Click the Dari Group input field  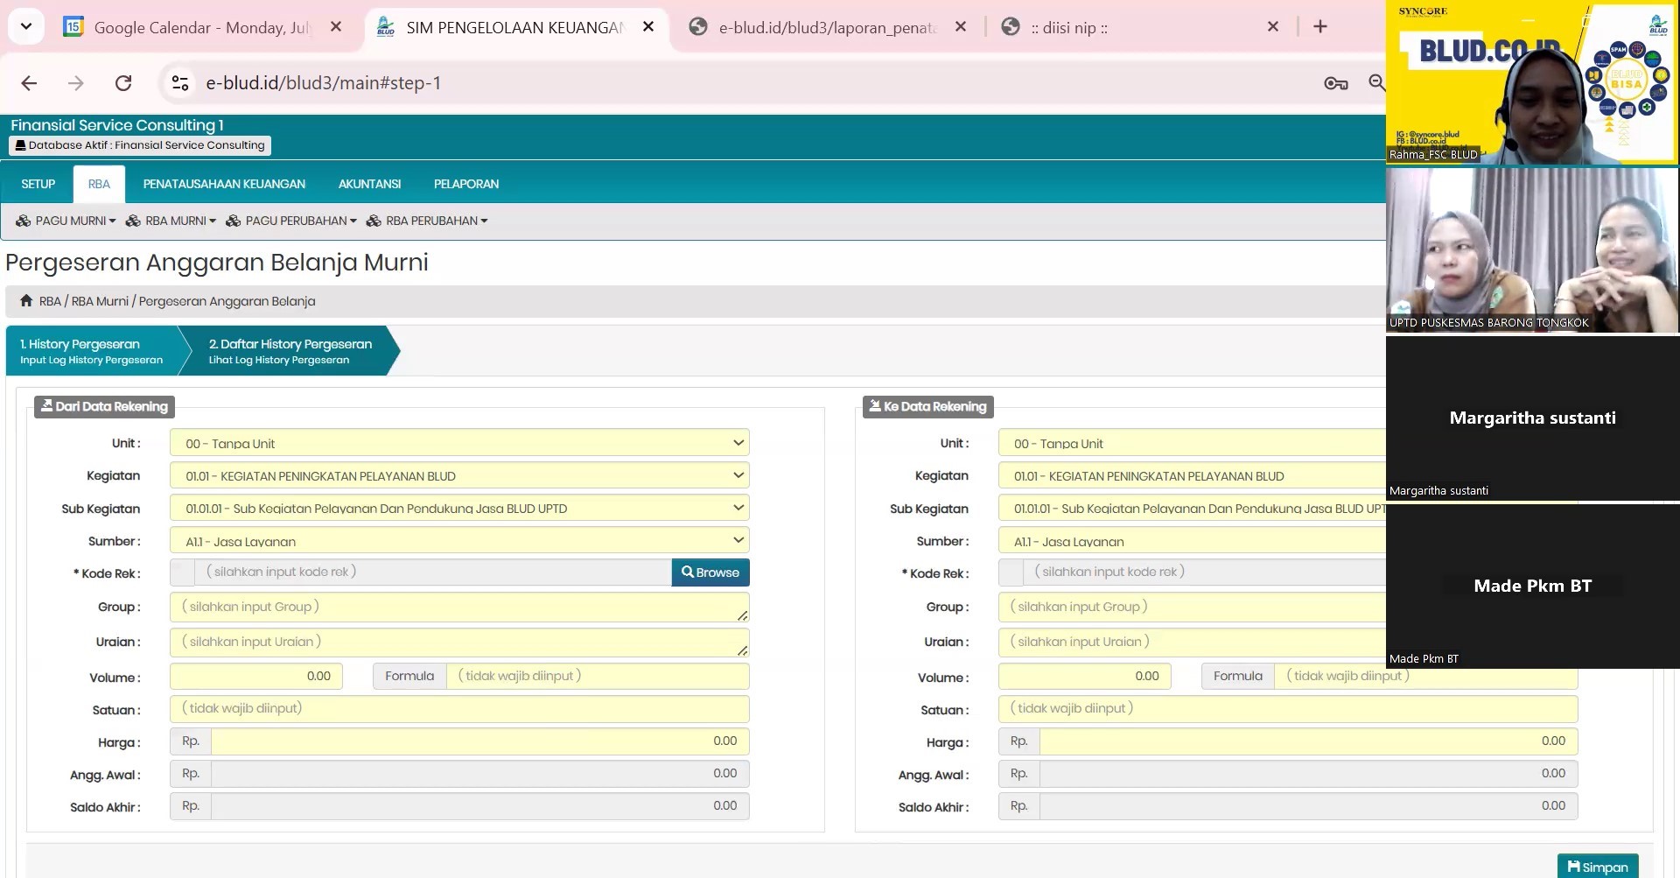[x=459, y=607]
